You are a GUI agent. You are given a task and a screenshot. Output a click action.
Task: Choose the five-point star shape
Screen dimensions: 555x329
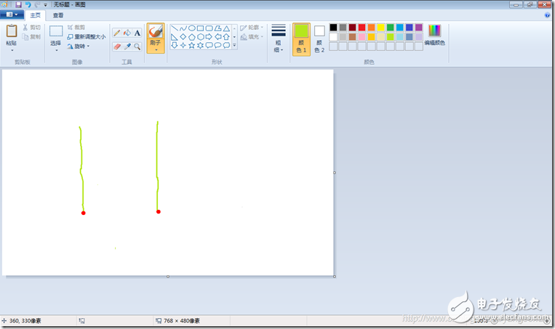pos(191,45)
